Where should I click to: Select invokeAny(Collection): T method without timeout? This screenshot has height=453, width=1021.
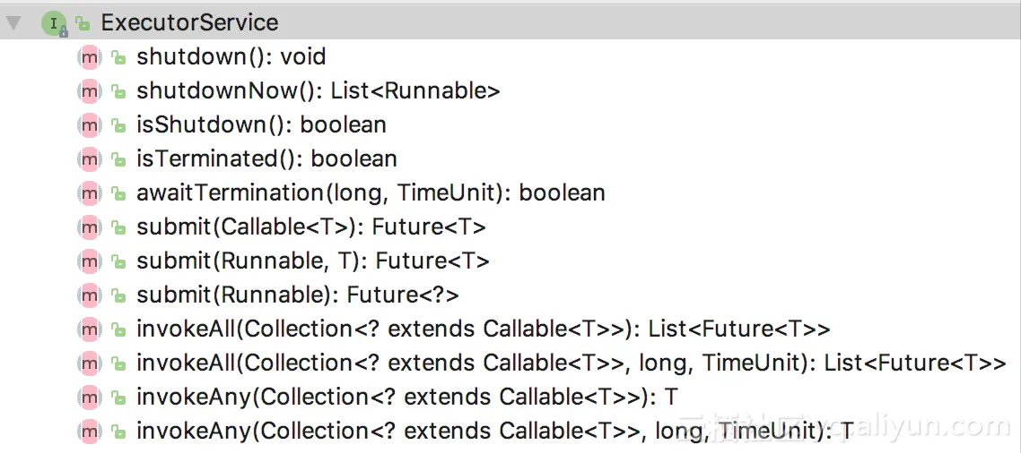406,397
